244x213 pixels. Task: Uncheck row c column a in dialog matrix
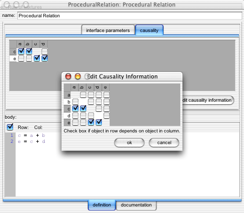click(75, 108)
